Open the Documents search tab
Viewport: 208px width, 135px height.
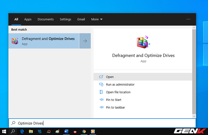[45, 19]
